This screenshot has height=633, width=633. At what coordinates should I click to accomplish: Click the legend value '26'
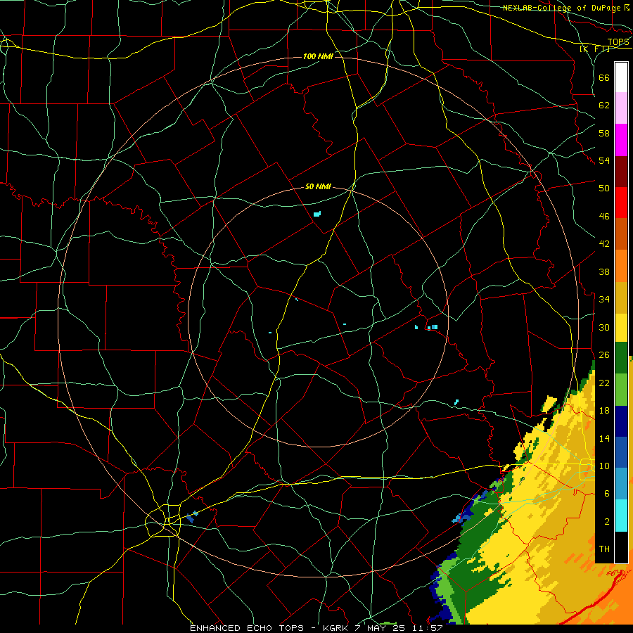pos(604,355)
